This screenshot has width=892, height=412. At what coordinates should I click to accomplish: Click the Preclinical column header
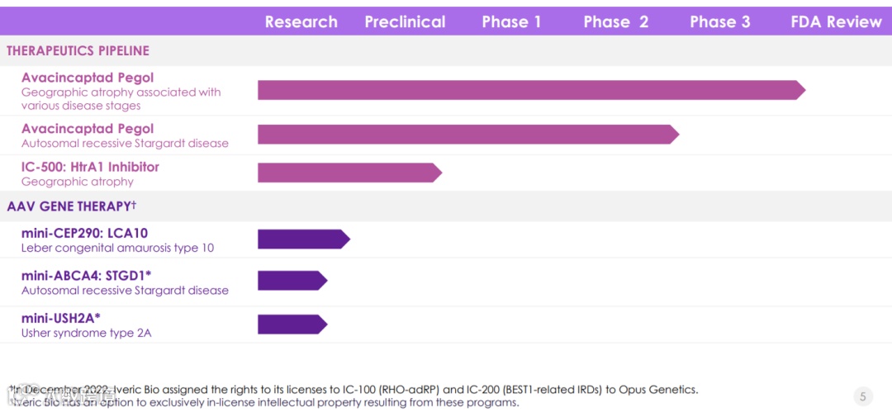pyautogui.click(x=405, y=22)
